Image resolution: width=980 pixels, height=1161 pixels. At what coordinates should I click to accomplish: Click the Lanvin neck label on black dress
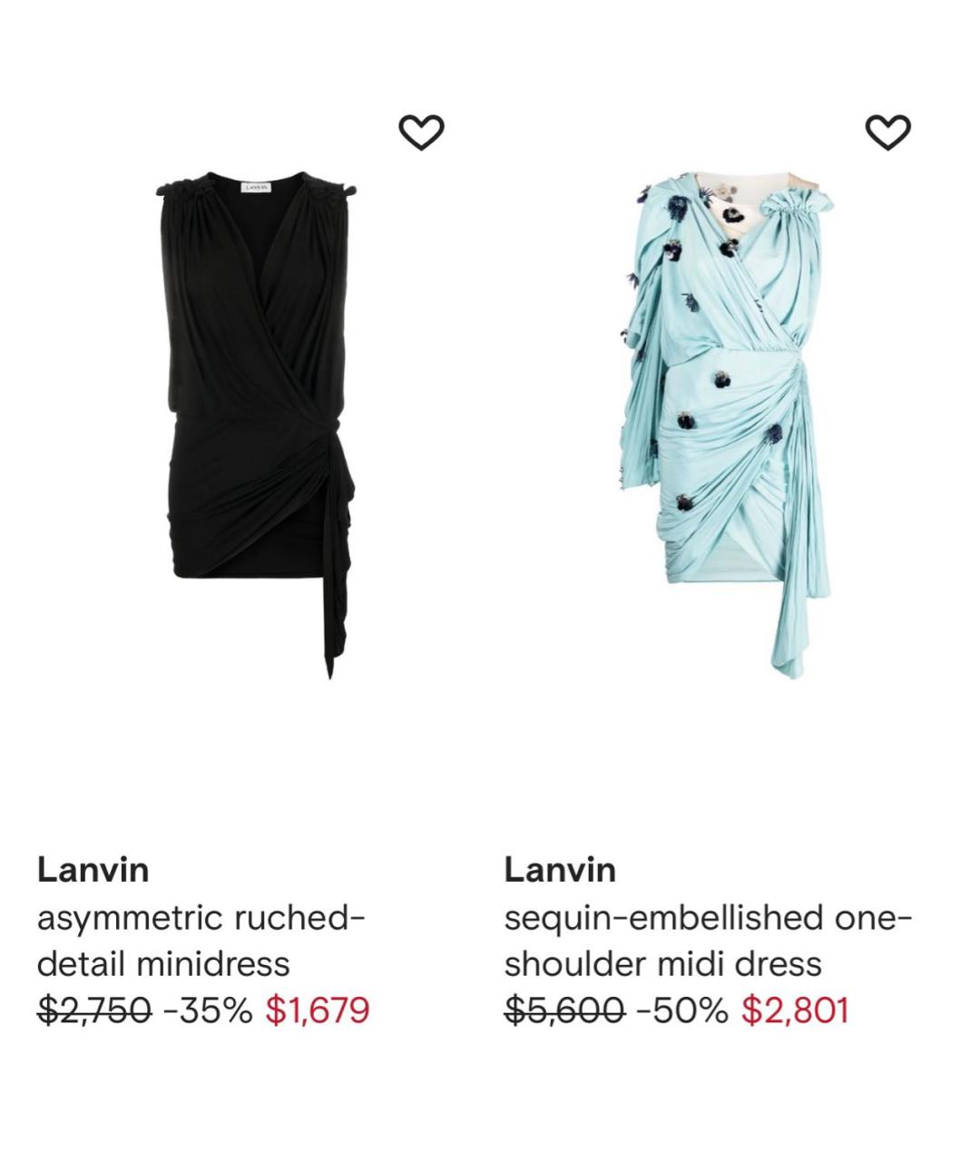pyautogui.click(x=257, y=188)
